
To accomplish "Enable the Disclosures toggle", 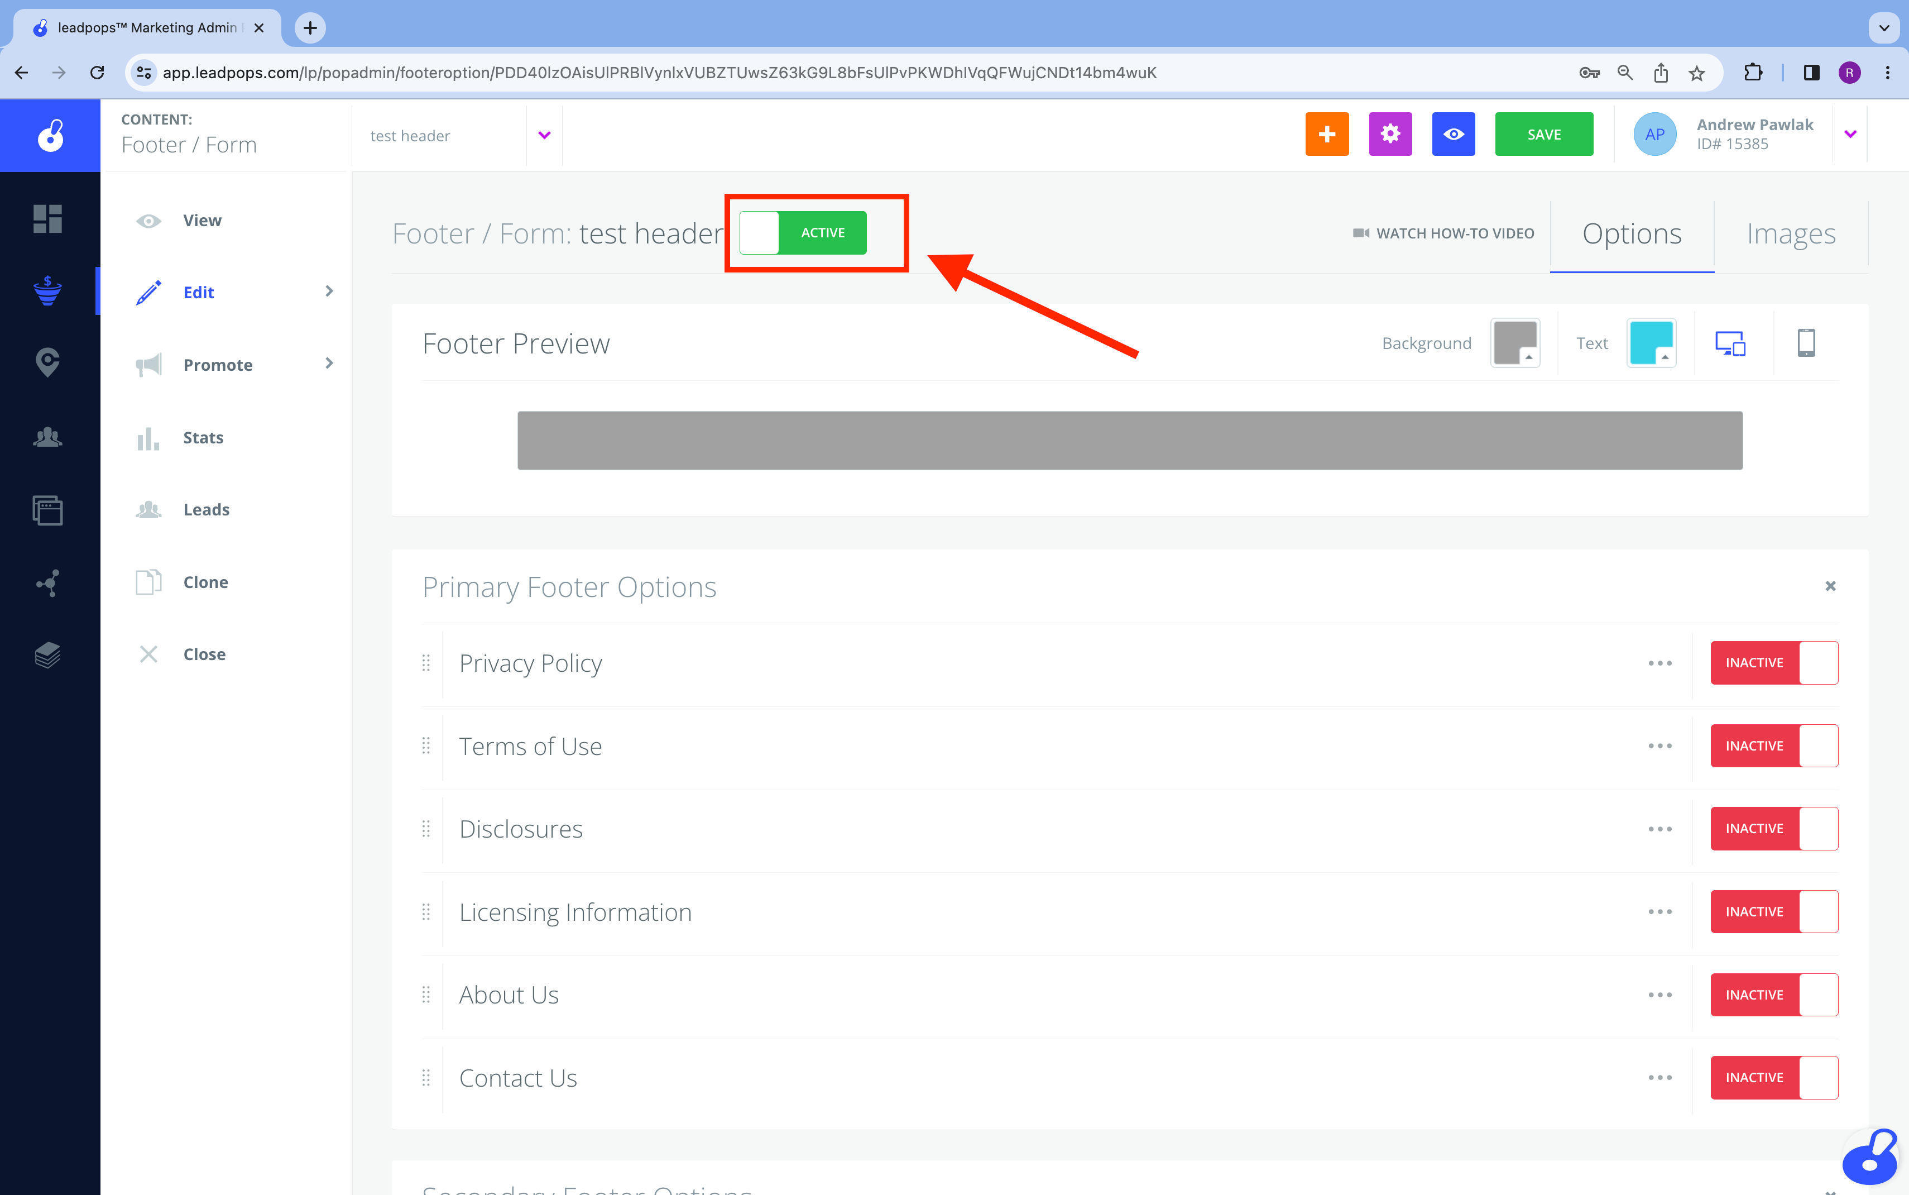I will point(1774,829).
